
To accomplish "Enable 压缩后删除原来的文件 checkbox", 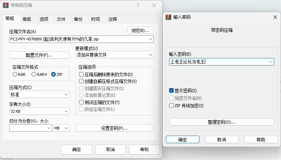I will (82, 74).
